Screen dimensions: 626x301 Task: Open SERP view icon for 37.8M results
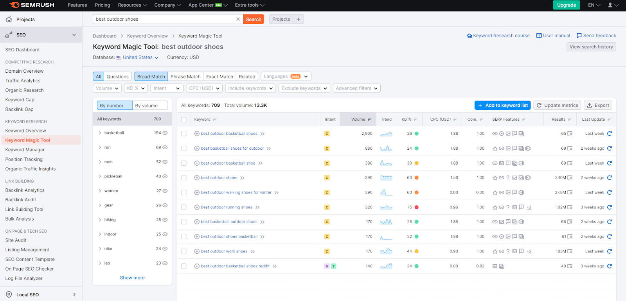pos(570,193)
